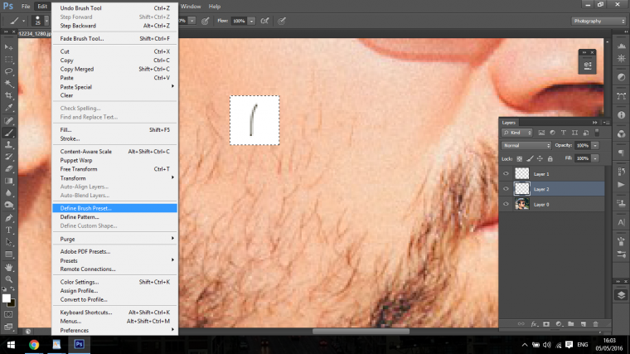Viewport: 630px width, 354px height.
Task: Choose Fill from Edit menu
Action: click(115, 130)
